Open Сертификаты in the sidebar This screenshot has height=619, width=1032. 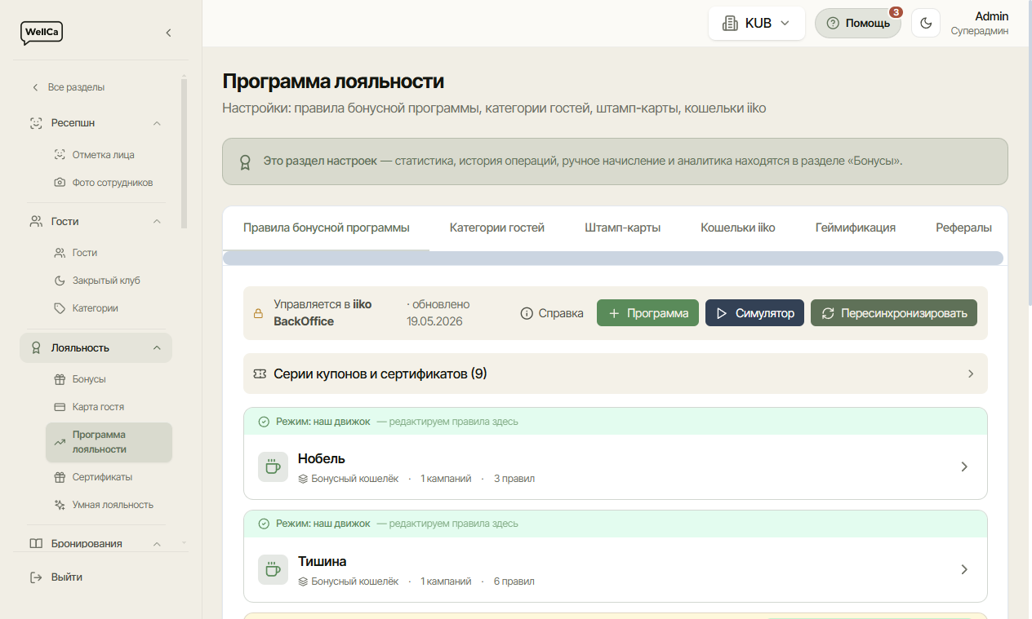click(x=109, y=477)
